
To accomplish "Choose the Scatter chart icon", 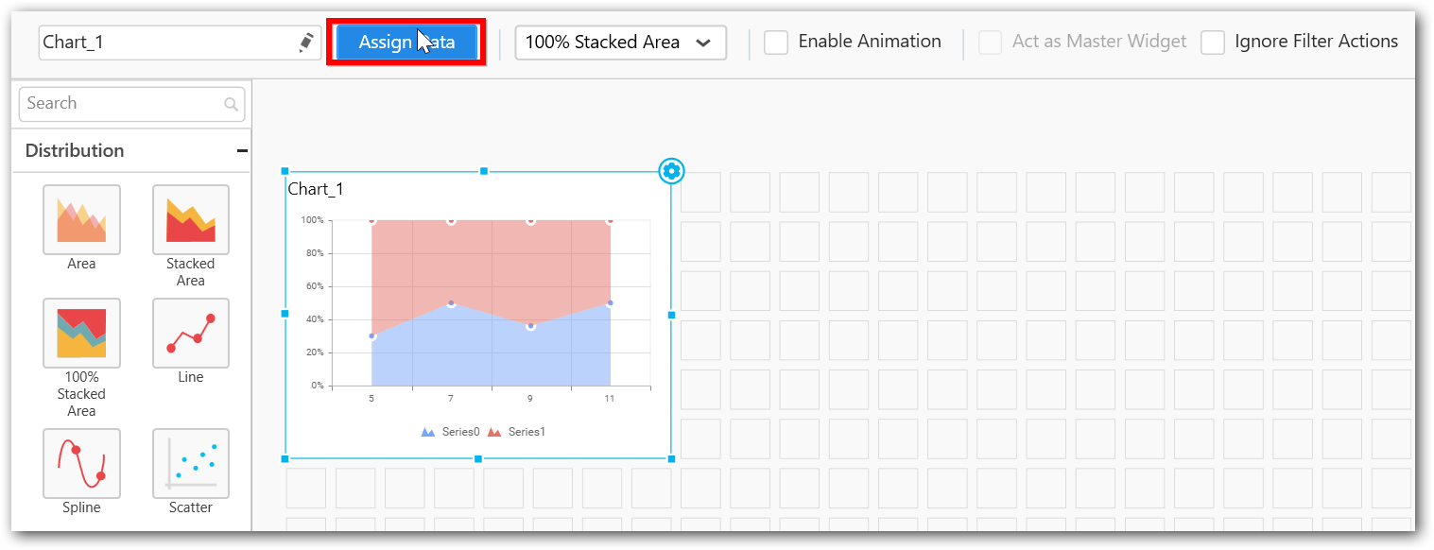I will click(190, 463).
